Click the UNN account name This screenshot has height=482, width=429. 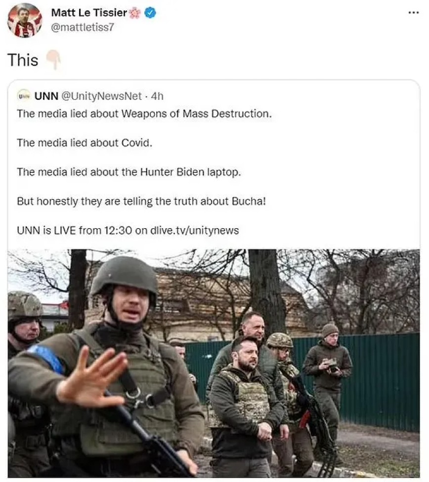pos(46,96)
